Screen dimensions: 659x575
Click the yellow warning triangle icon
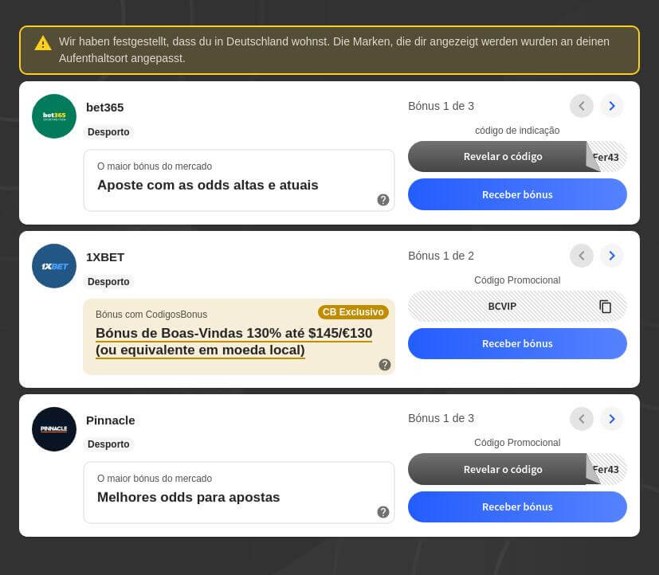tap(43, 43)
